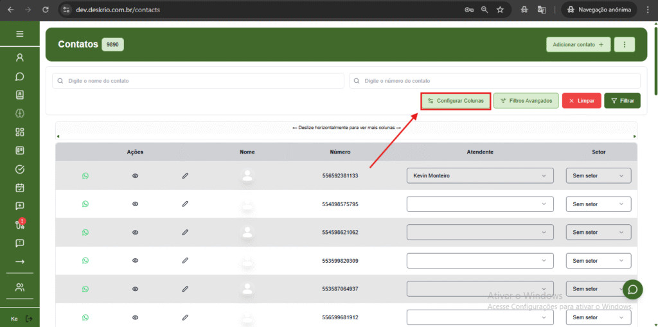This screenshot has width=658, height=327.
Task: Click the logout icon at sidebar bottom
Action: [29, 319]
